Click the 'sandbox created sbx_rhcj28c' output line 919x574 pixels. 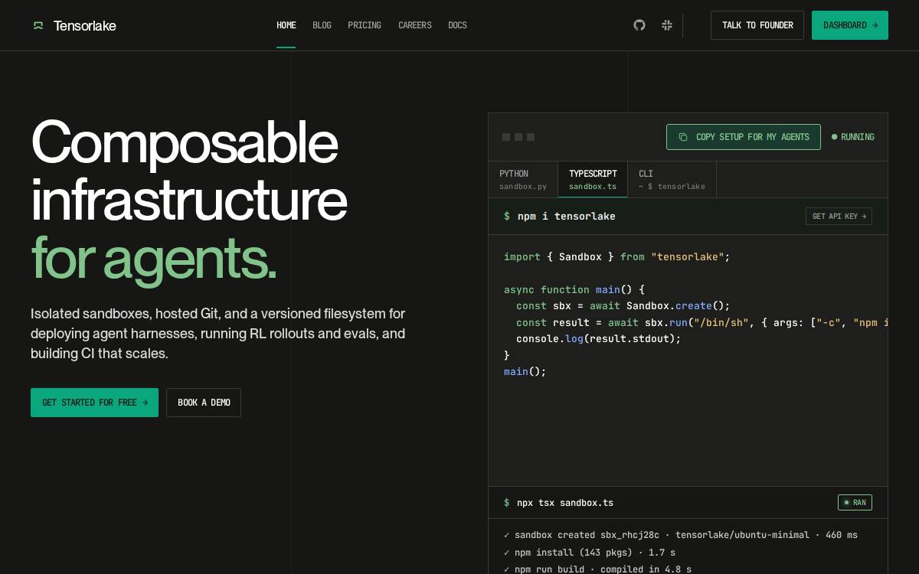point(681,535)
